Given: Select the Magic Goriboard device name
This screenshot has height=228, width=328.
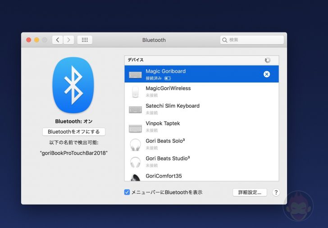Looking at the screenshot, I should click(166, 71).
